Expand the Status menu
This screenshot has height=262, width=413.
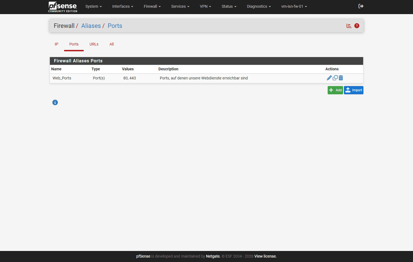[x=229, y=6]
